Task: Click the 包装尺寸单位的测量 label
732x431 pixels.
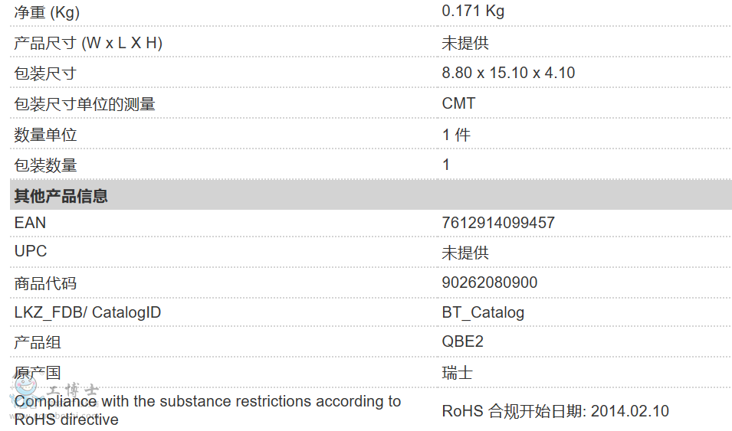Action: tap(84, 104)
